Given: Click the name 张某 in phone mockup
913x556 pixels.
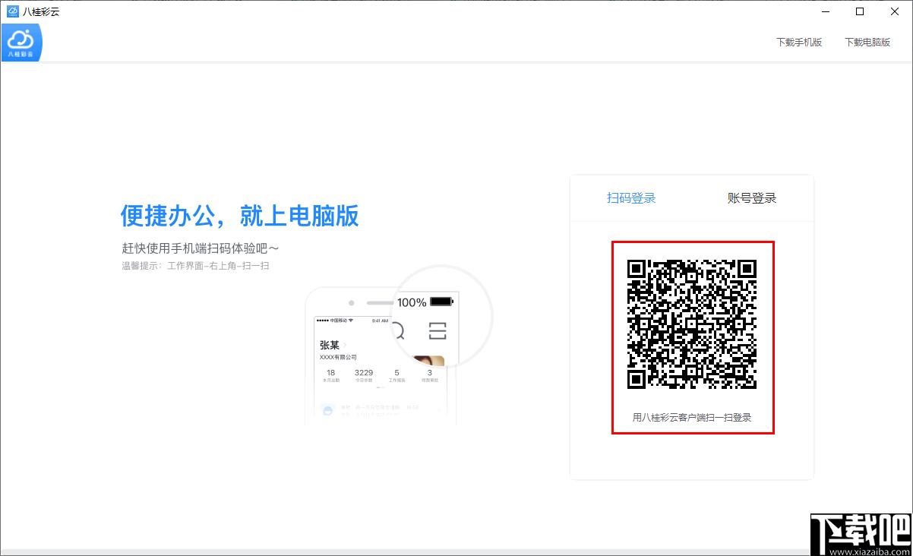Looking at the screenshot, I should click(x=330, y=346).
